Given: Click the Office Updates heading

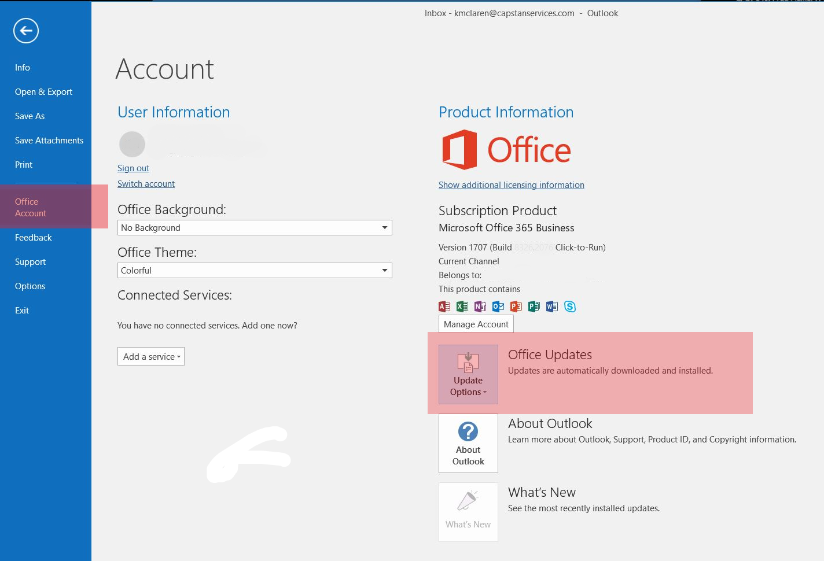Looking at the screenshot, I should coord(550,355).
